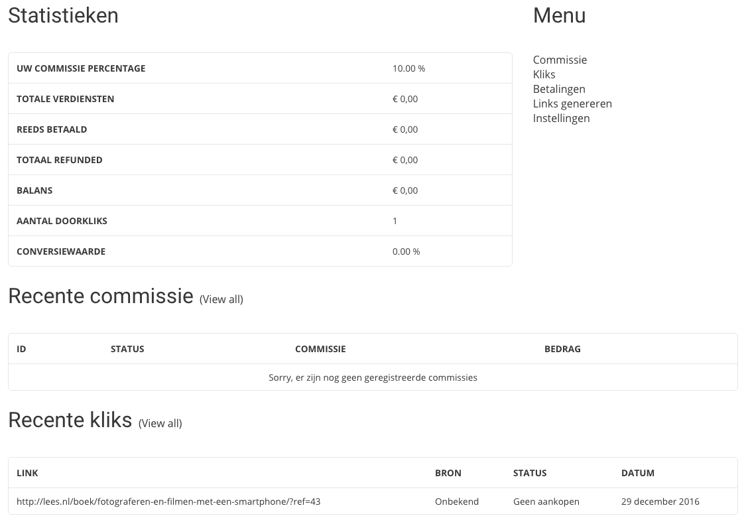Screen dimensions: 746x520
Task: Open the lees.nl smartphone book referral URL
Action: 168,501
